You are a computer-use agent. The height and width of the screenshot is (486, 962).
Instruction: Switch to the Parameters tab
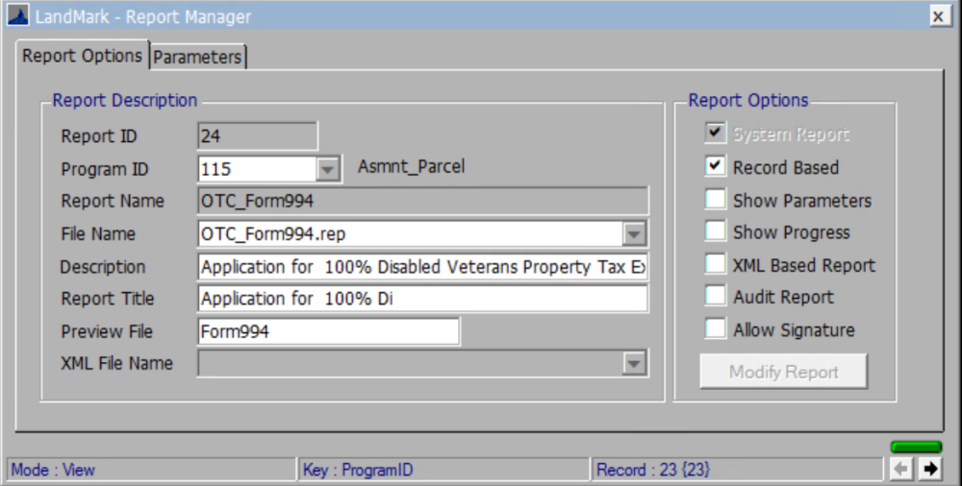tap(197, 57)
